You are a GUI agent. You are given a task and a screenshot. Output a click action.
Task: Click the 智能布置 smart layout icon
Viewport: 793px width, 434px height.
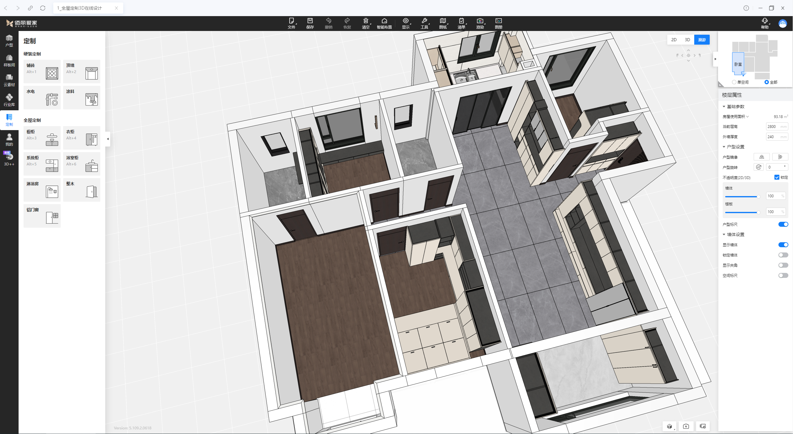pos(384,23)
